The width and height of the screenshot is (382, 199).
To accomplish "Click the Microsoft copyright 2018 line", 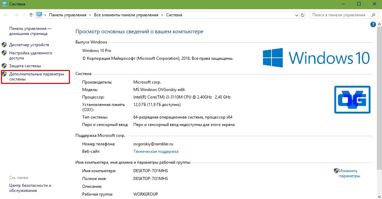I will (158, 58).
